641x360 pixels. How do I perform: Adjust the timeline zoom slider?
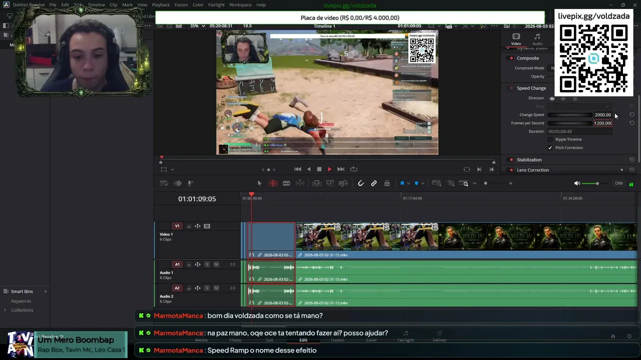click(x=485, y=183)
